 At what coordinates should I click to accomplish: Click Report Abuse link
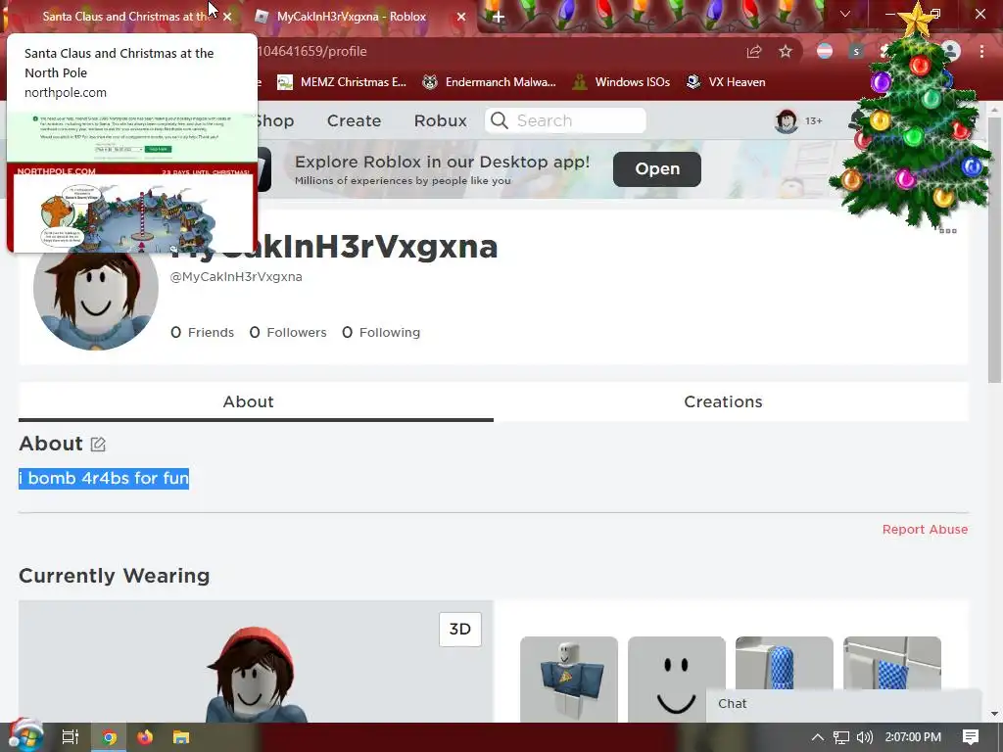tap(925, 530)
